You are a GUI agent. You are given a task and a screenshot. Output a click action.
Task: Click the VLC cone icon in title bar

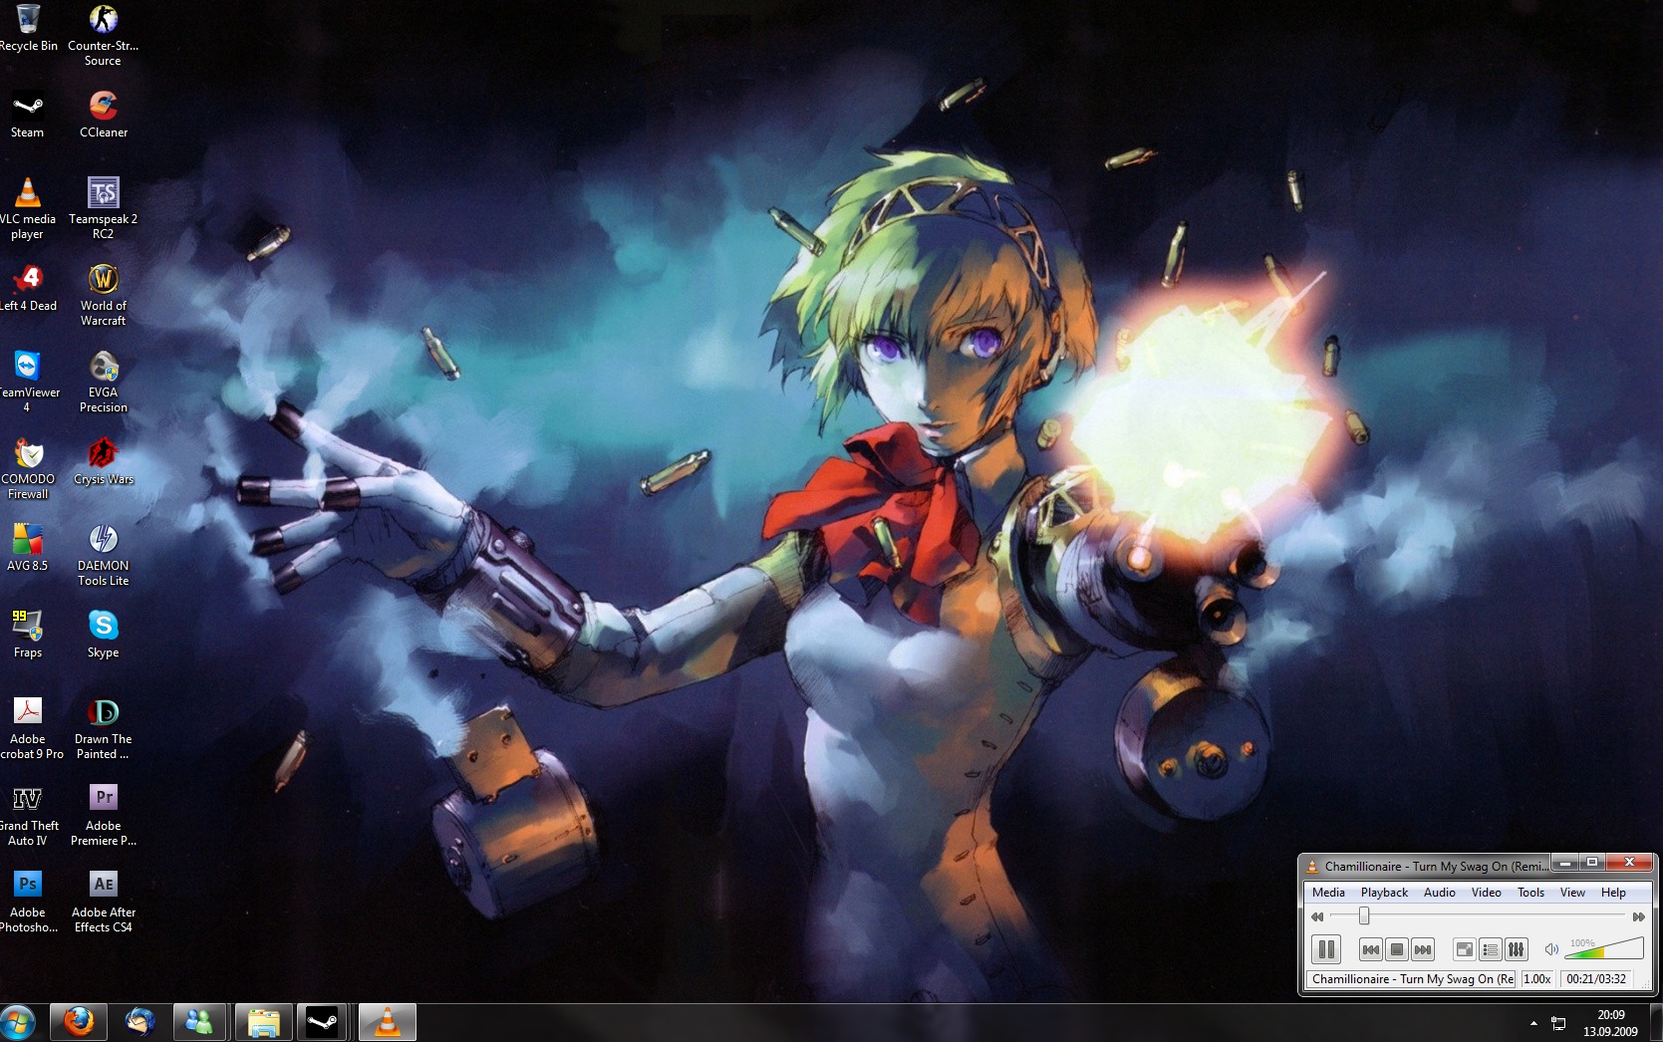(1312, 866)
